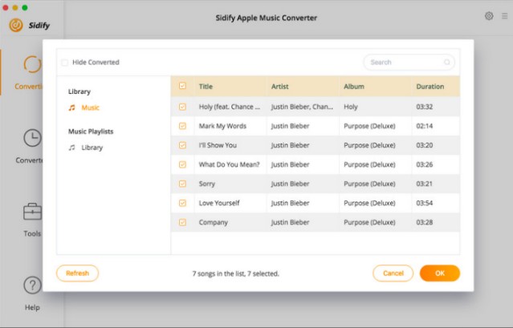
Task: Select Music under Library
Action: coord(90,107)
